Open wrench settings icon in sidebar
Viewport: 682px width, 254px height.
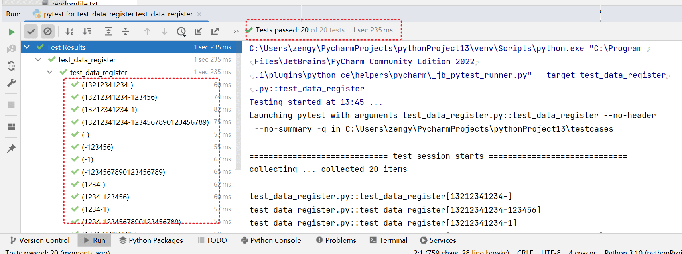(x=12, y=83)
